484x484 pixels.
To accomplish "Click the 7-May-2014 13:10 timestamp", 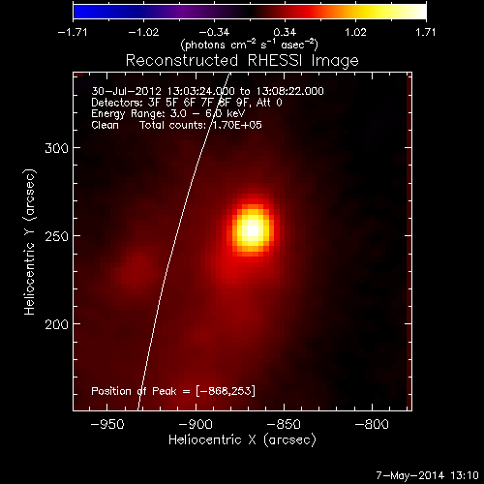I will pos(427,475).
